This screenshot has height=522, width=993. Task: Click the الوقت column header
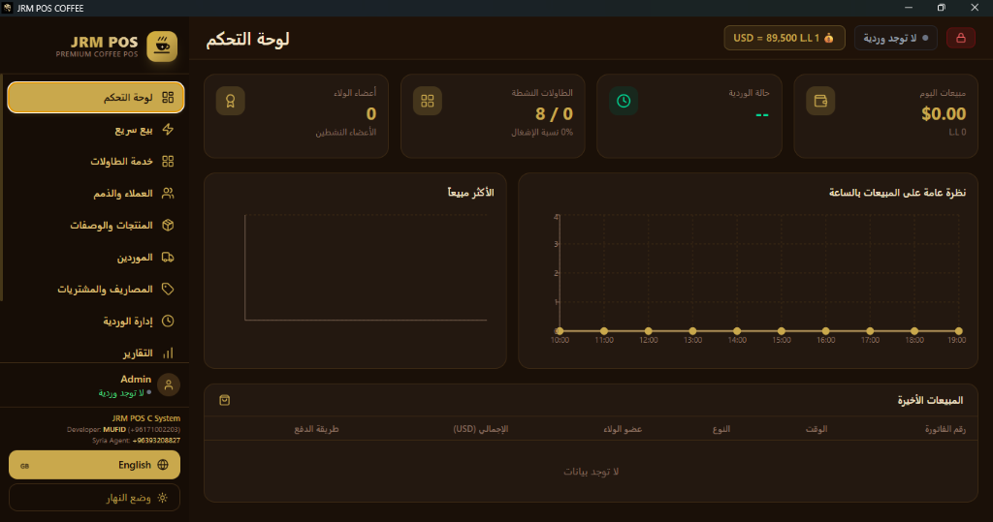[x=817, y=429]
